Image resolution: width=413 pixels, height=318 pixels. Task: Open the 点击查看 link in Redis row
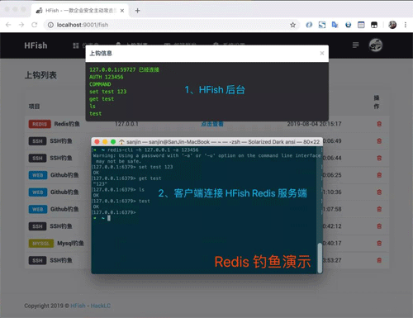pos(212,124)
